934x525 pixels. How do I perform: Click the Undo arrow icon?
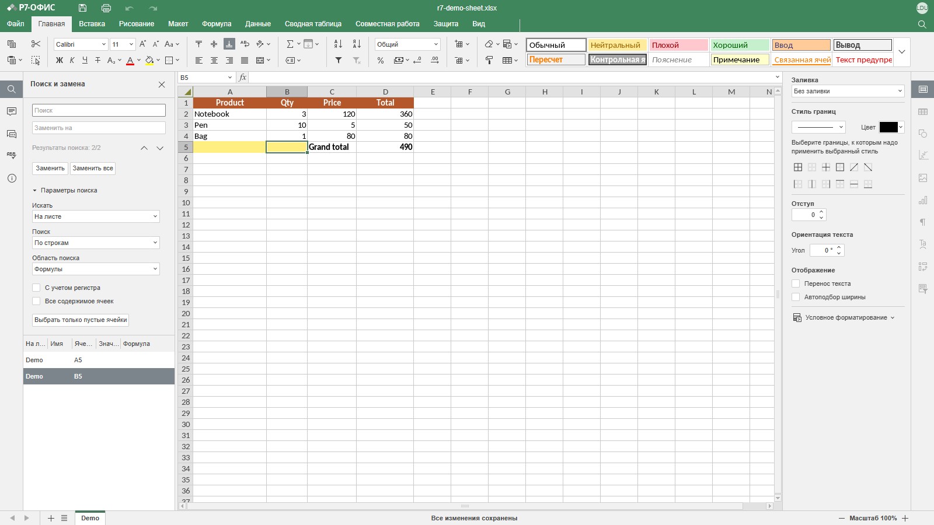coord(129,8)
